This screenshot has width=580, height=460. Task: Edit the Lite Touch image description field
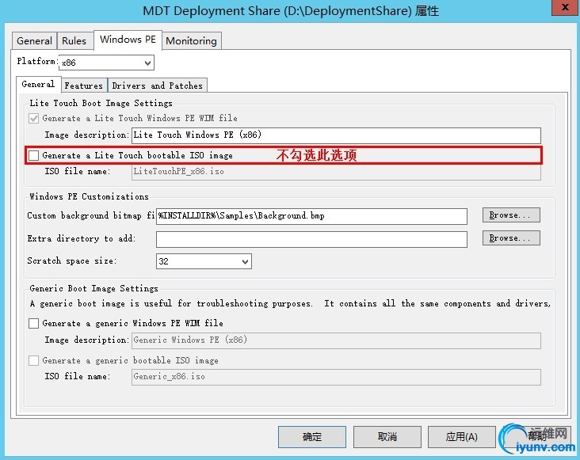tap(336, 135)
